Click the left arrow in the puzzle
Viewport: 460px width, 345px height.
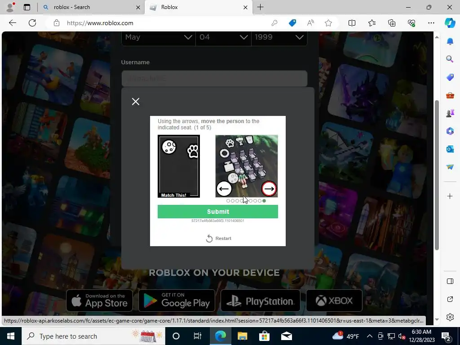tap(224, 189)
